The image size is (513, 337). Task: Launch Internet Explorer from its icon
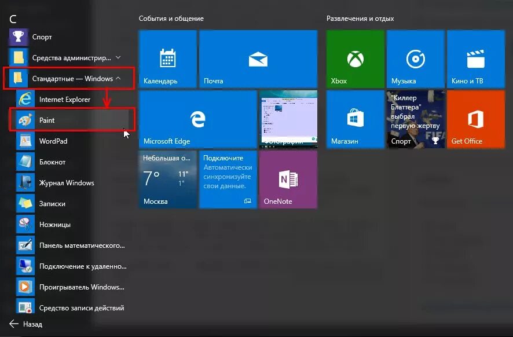[25, 99]
